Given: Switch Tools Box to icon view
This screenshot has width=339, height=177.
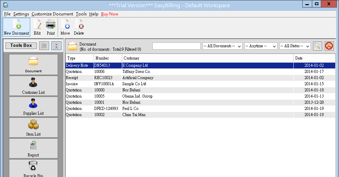Looking at the screenshot, I should pos(56,46).
